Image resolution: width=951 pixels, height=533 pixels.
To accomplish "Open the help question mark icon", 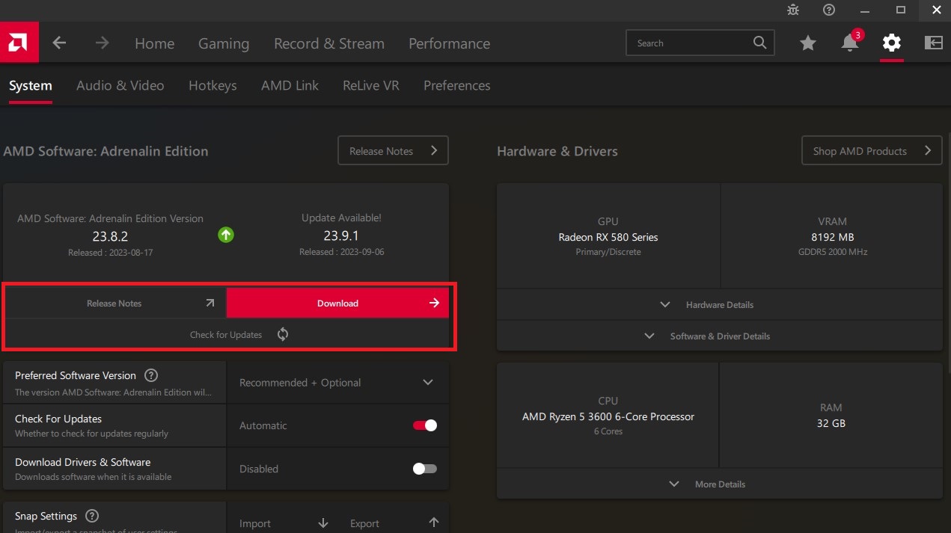I will click(828, 10).
